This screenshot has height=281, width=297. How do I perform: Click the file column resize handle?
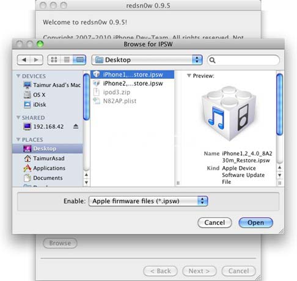pos(178,183)
